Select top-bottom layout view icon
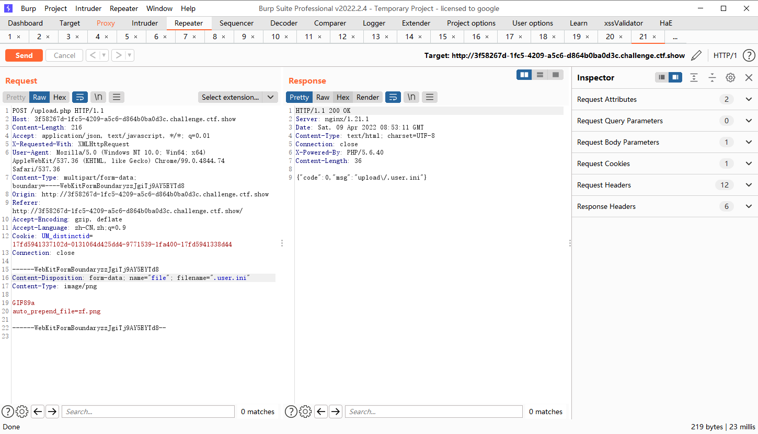This screenshot has height=434, width=758. coord(540,75)
